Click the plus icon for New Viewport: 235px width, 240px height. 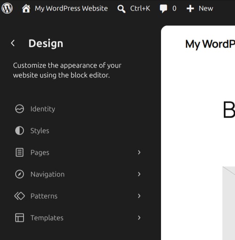(x=190, y=8)
